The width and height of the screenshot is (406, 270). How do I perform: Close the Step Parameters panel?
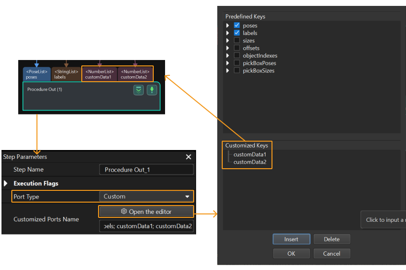189,157
